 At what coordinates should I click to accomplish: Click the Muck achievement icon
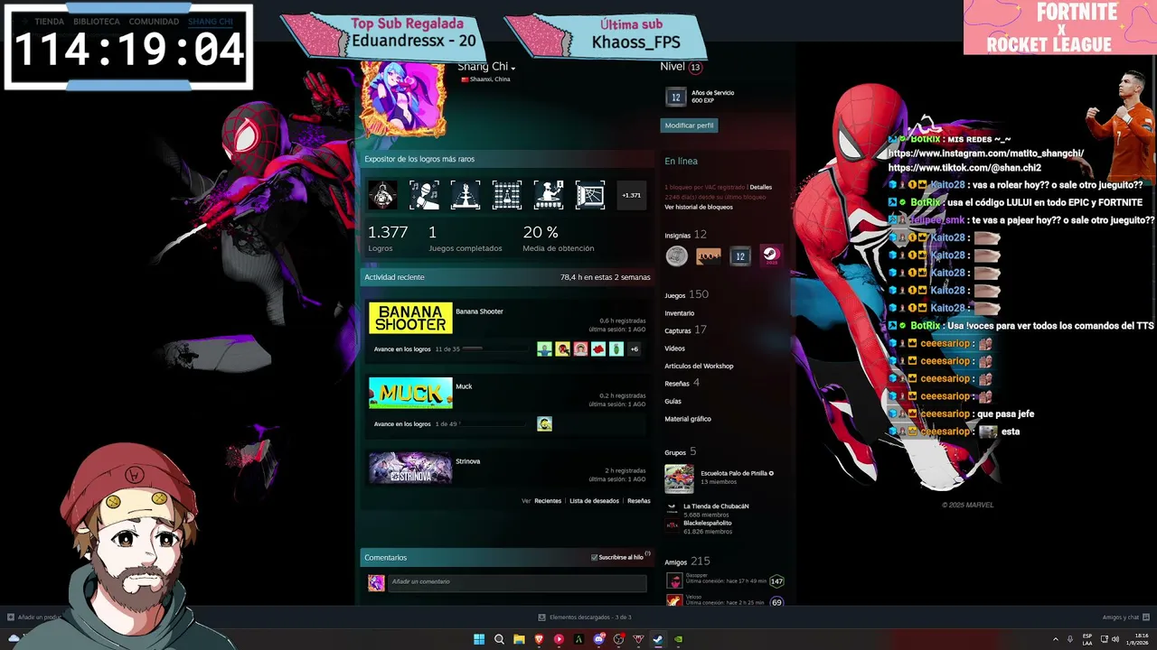(x=544, y=423)
